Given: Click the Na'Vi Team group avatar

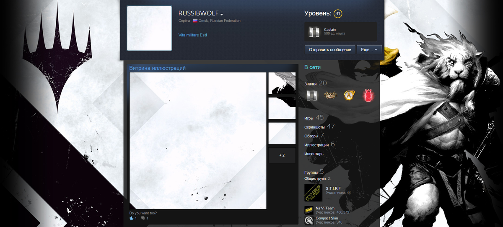Looking at the screenshot, I should point(309,210).
